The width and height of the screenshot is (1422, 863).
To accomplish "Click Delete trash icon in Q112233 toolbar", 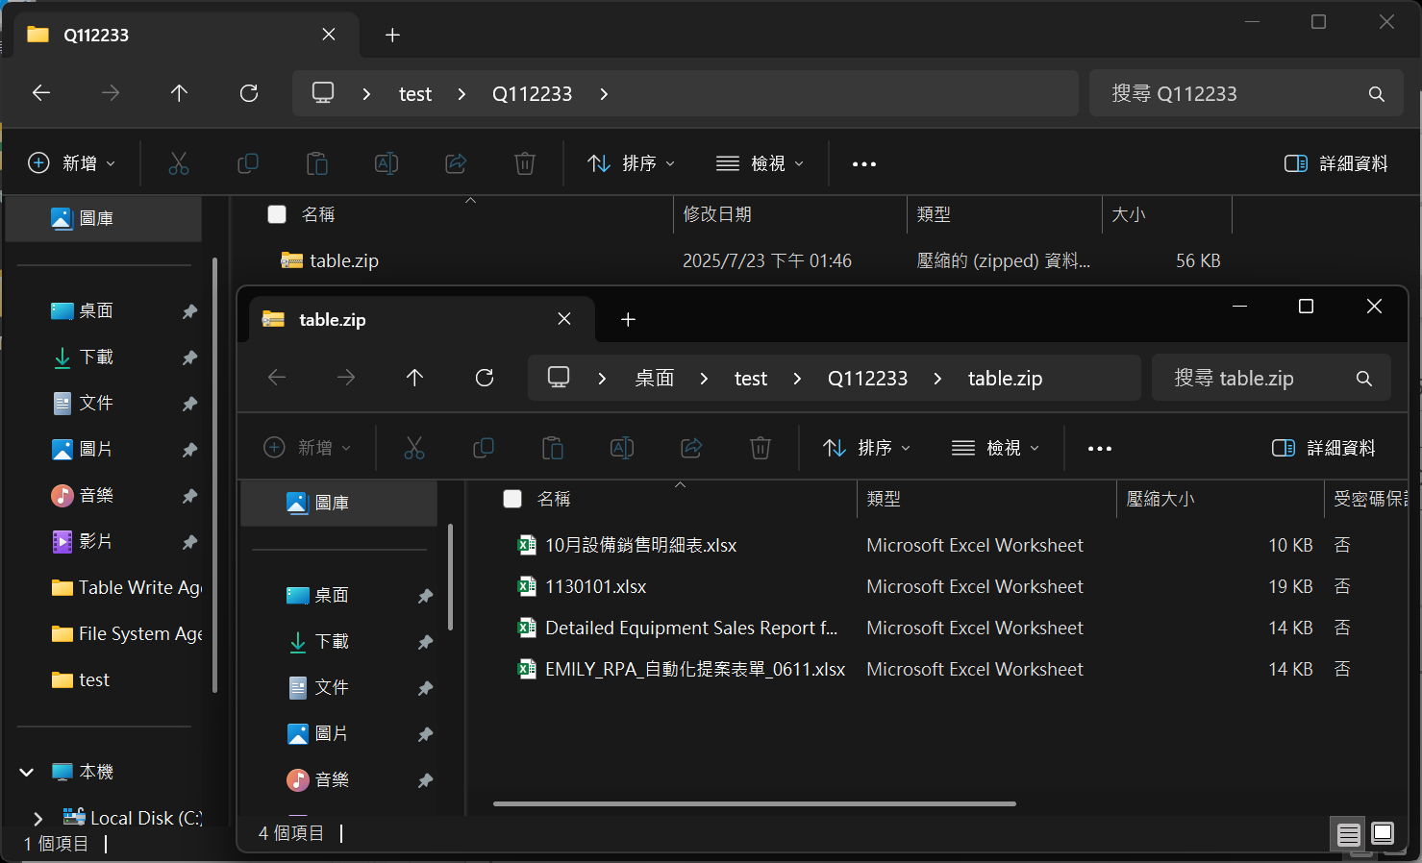I will click(x=525, y=163).
